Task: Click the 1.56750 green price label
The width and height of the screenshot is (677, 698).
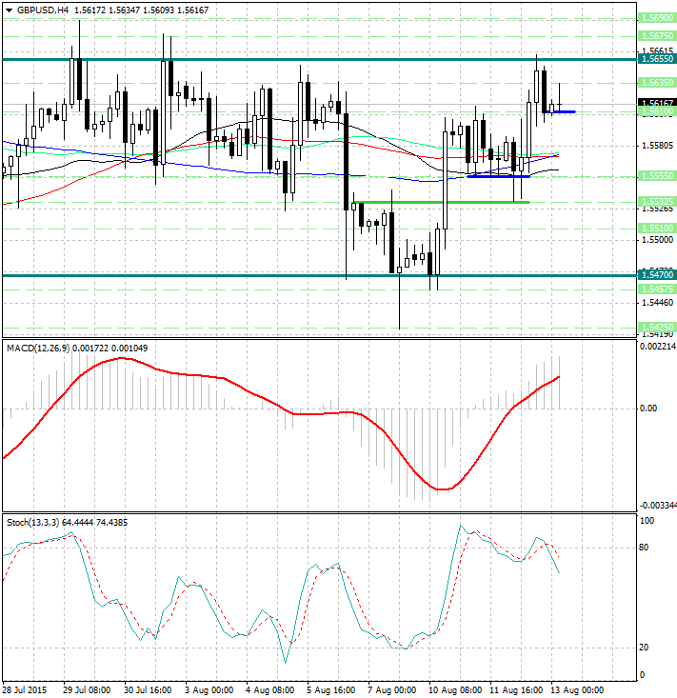Action: click(656, 35)
